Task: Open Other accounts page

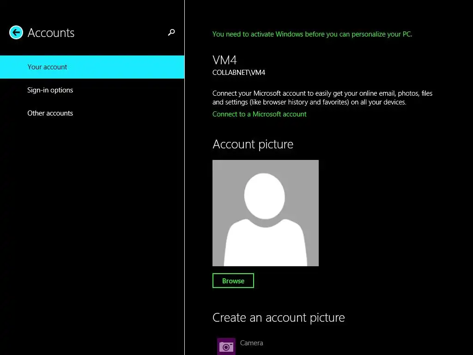Action: pyautogui.click(x=92, y=113)
